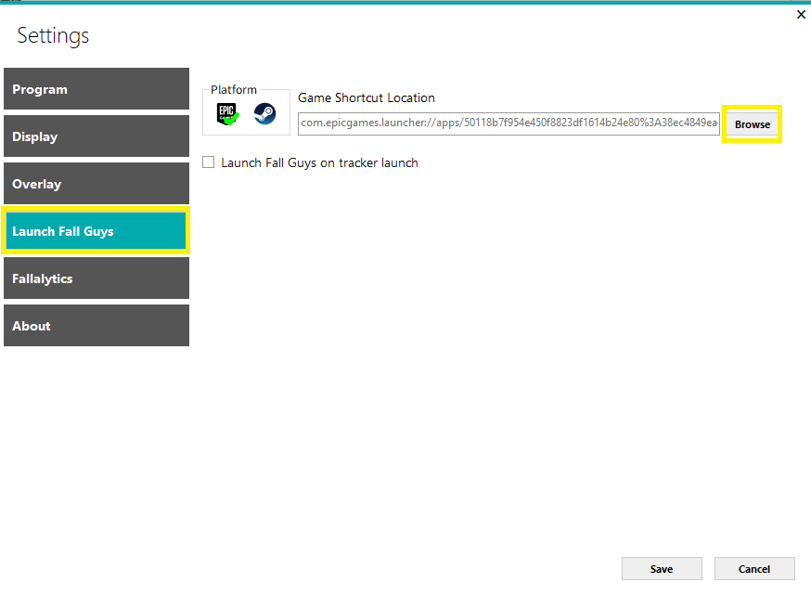Enable Launch Fall Guys on tracker launch
The height and width of the screenshot is (596, 811).
tap(209, 162)
